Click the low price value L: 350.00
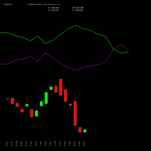Image resolution: width=151 pixels, height=151 pixels. point(78,10)
